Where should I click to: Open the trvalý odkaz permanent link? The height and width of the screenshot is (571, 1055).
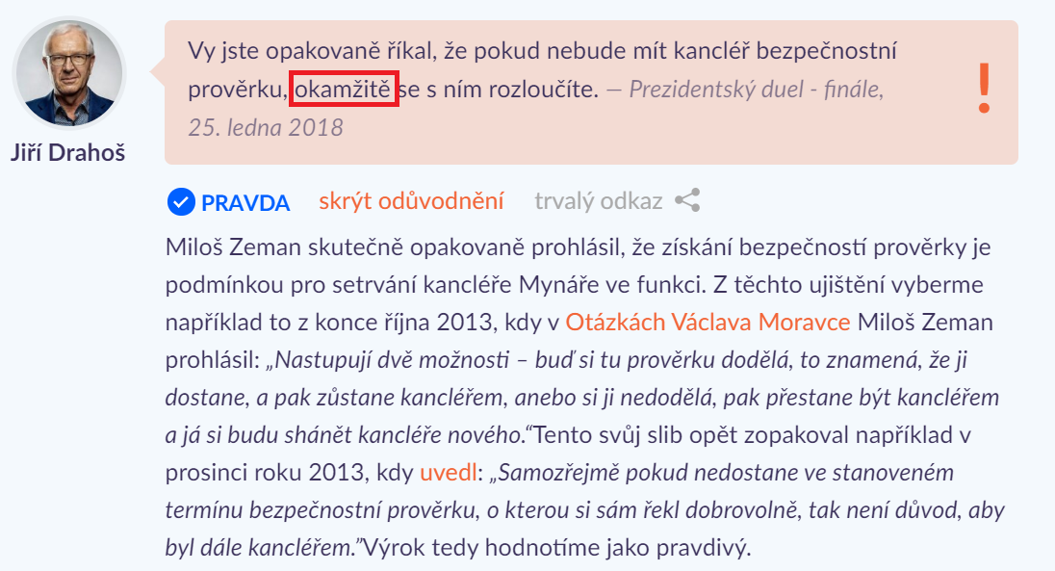click(x=598, y=201)
